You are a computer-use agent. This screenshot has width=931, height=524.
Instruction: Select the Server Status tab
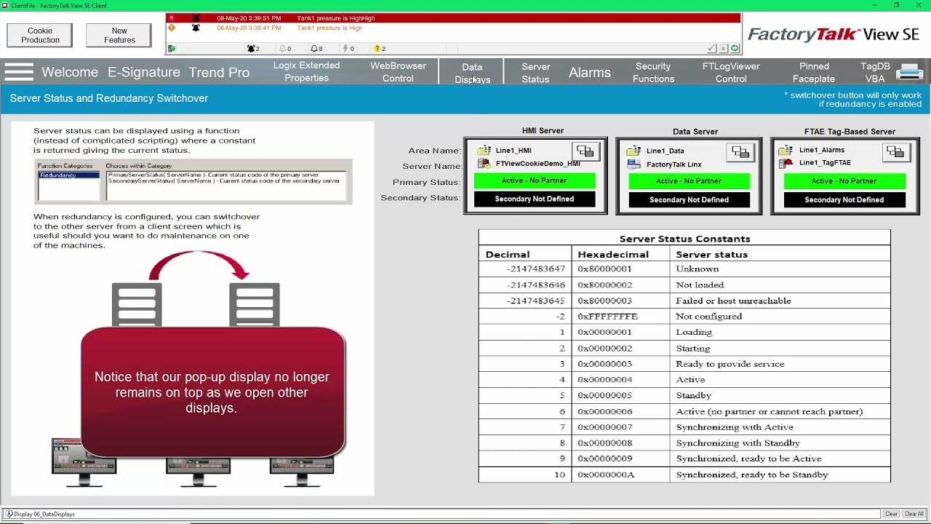[535, 73]
